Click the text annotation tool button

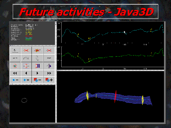click(15, 50)
